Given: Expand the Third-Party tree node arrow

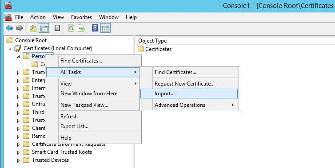Looking at the screenshot, I should pyautogui.click(x=18, y=113).
